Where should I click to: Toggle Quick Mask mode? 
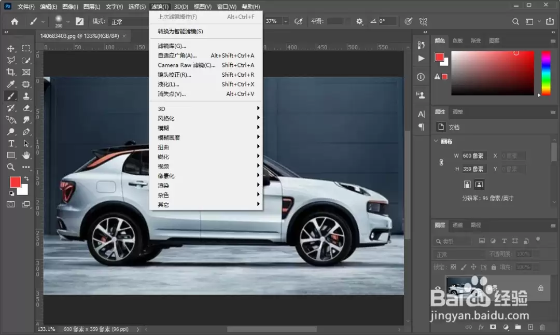click(11, 204)
